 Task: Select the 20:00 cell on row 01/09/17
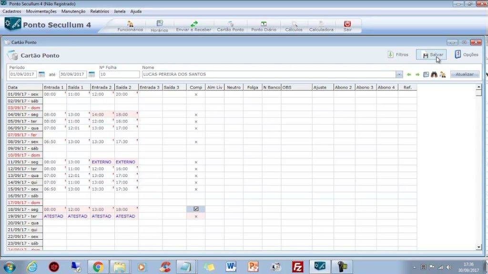[x=126, y=95]
